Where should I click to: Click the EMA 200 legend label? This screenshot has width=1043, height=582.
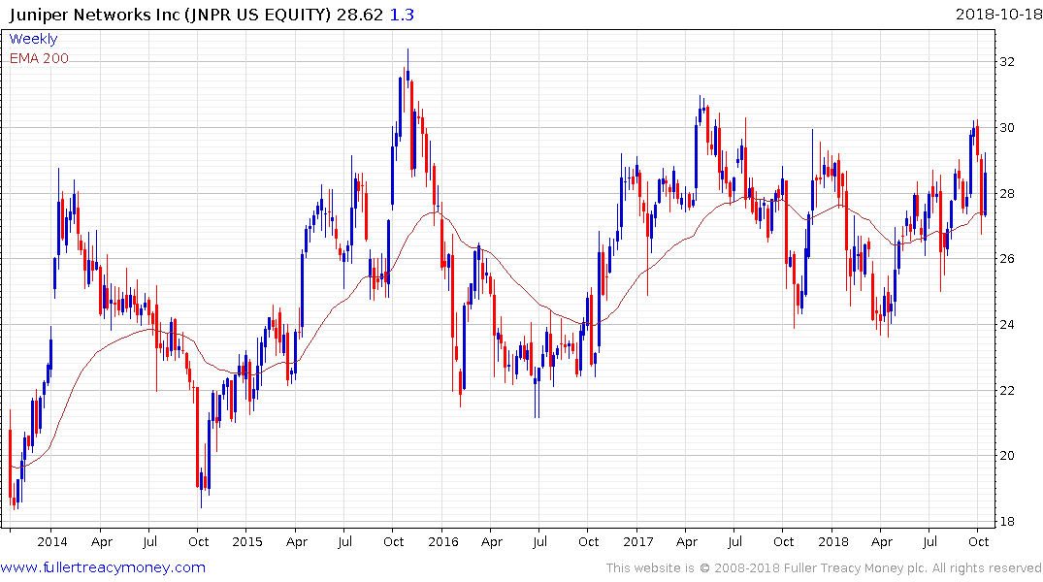tap(39, 58)
